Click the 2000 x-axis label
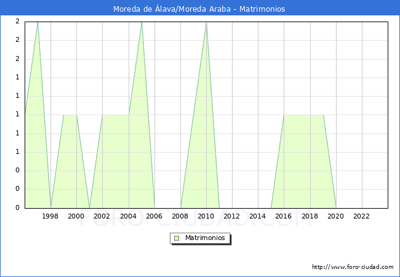Viewport: 400px width, 277px height. 76,216
